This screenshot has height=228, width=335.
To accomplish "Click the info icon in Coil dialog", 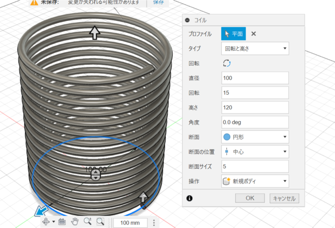I will (189, 198).
